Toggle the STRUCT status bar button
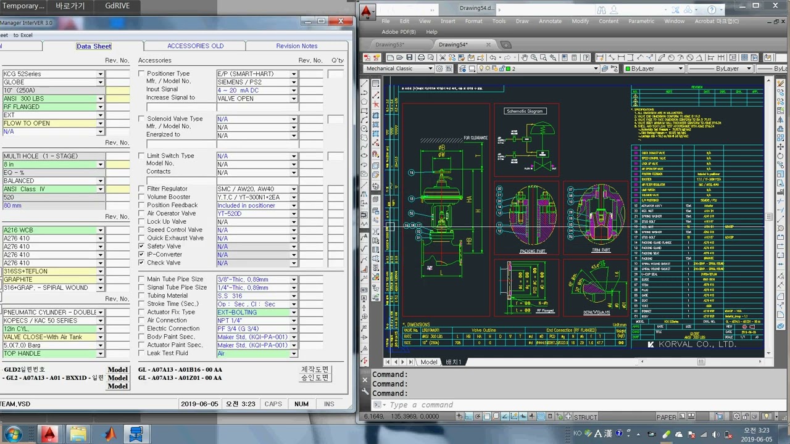The width and height of the screenshot is (790, 444). pyautogui.click(x=586, y=417)
